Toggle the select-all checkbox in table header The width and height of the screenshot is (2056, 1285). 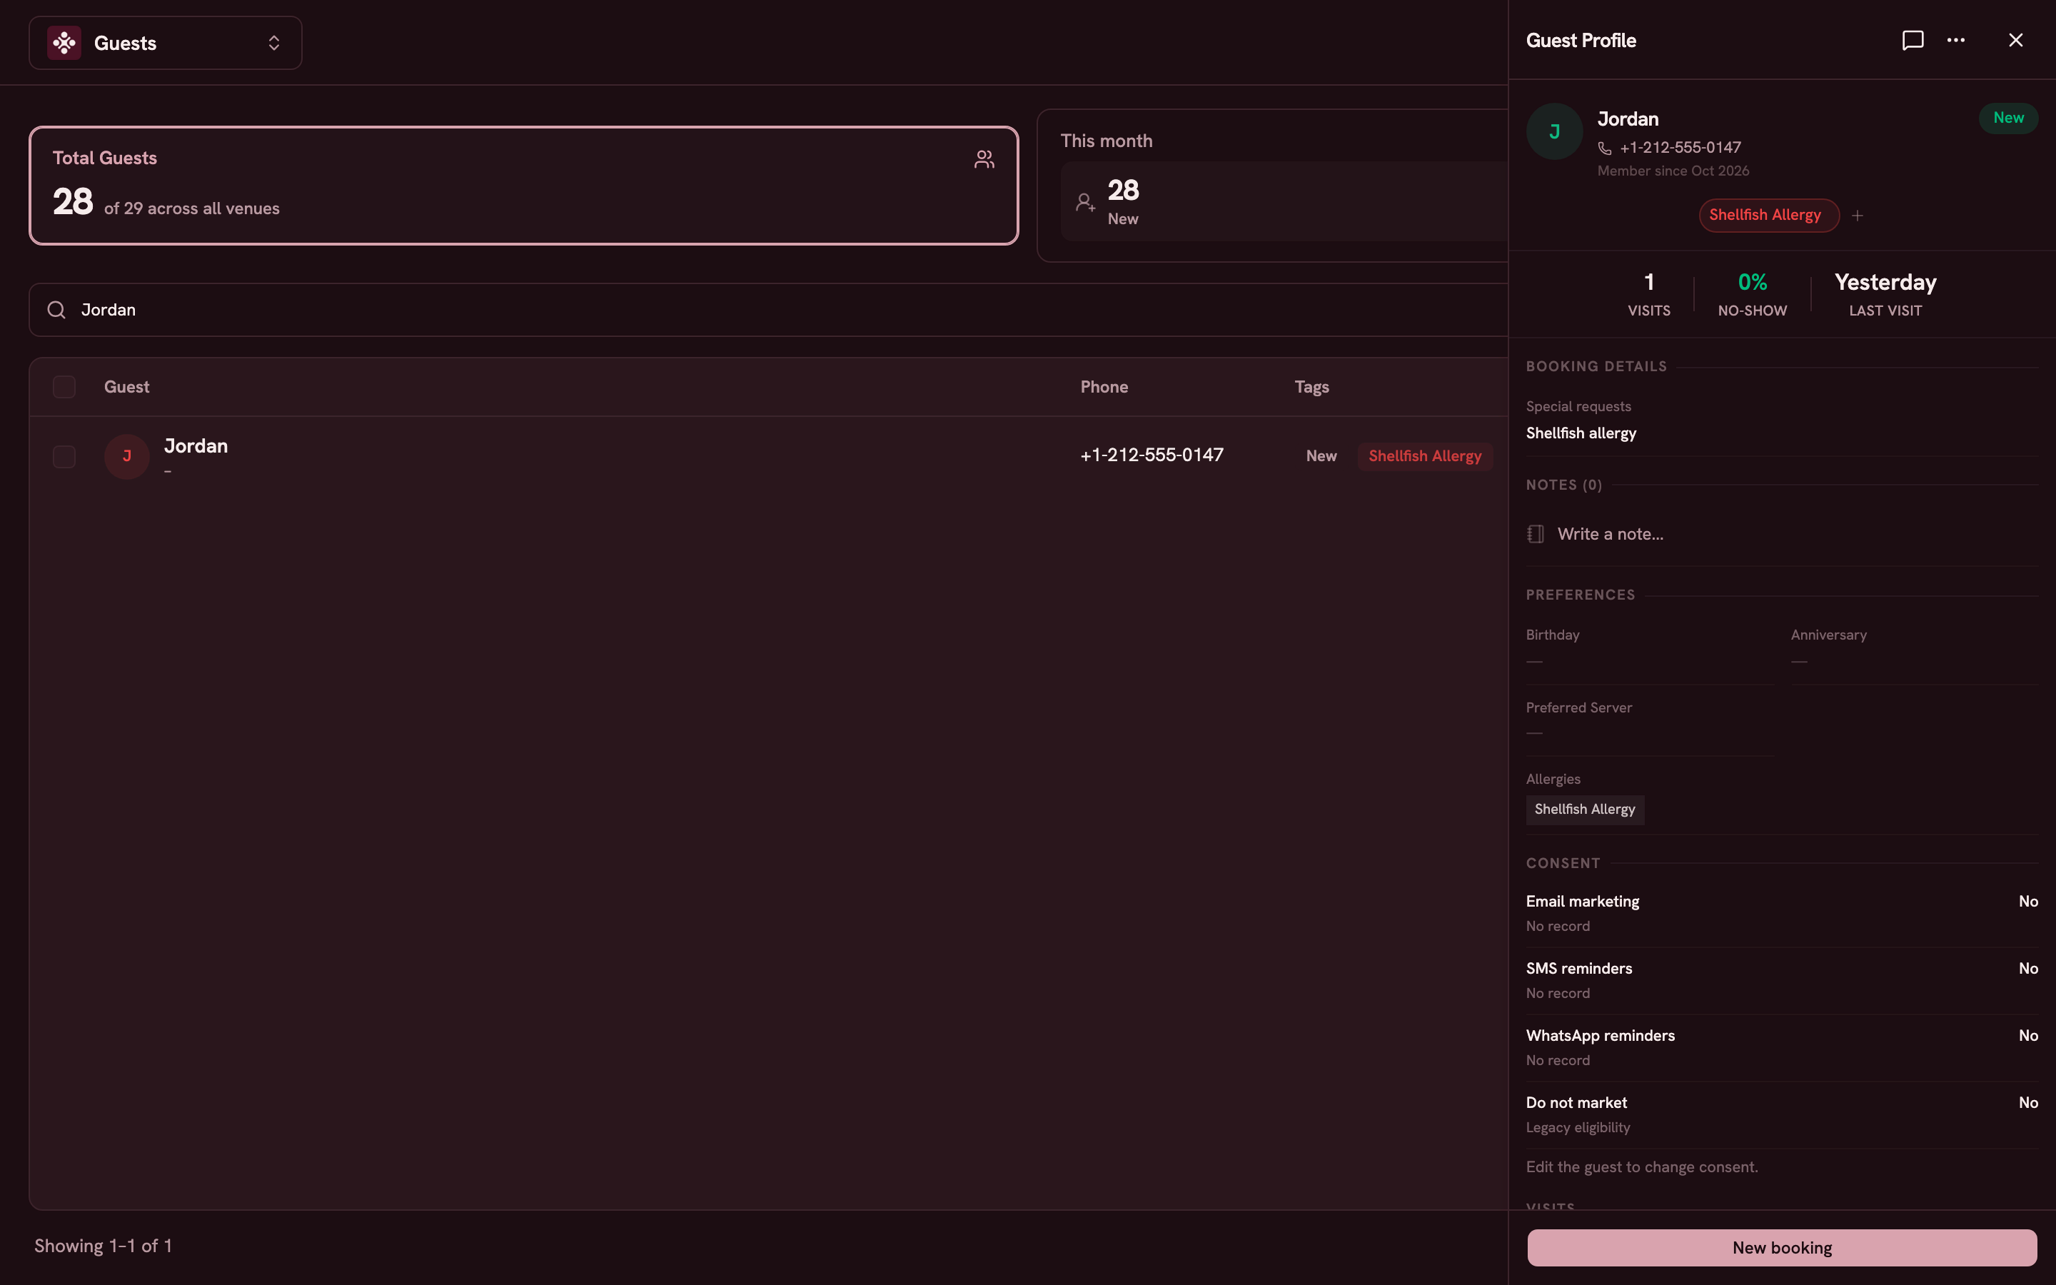coord(64,387)
